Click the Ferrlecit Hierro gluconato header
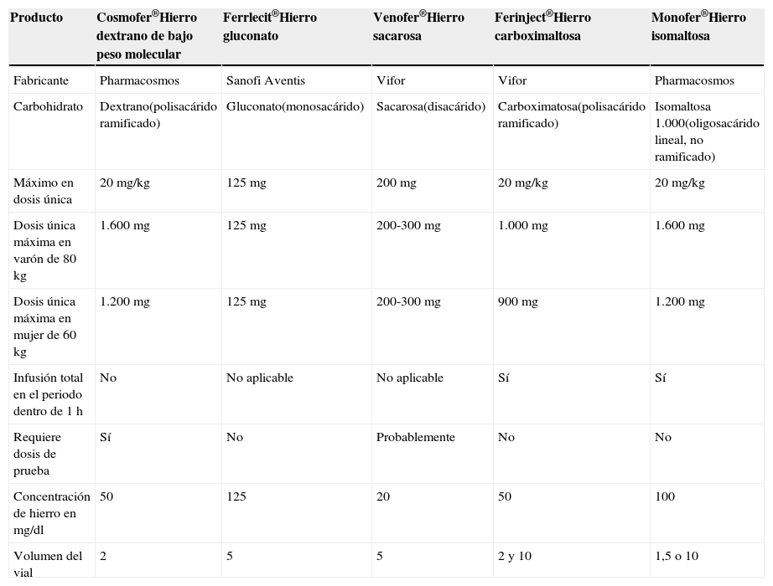 (270, 28)
